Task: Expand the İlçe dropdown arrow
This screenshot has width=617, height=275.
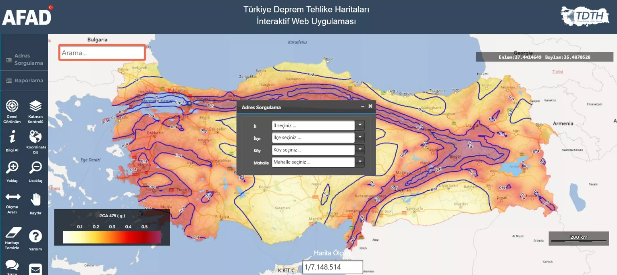Action: (x=360, y=137)
